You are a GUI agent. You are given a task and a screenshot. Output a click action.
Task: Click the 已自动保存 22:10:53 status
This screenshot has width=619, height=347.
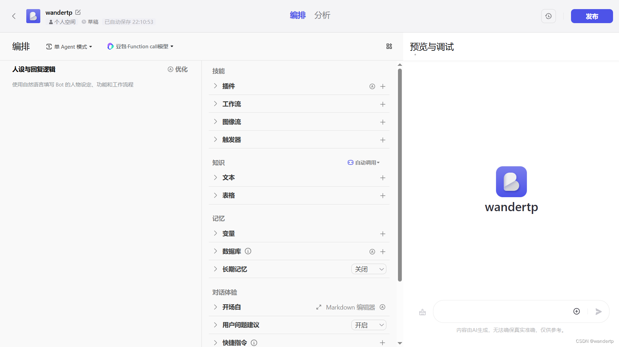pyautogui.click(x=129, y=22)
